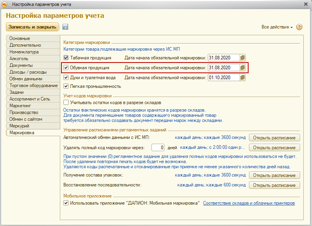Open calendar picker for perfume marking date
The image size is (312, 226).
coord(242,78)
